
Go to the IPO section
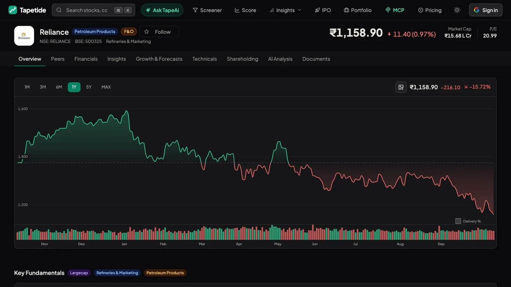coord(323,10)
